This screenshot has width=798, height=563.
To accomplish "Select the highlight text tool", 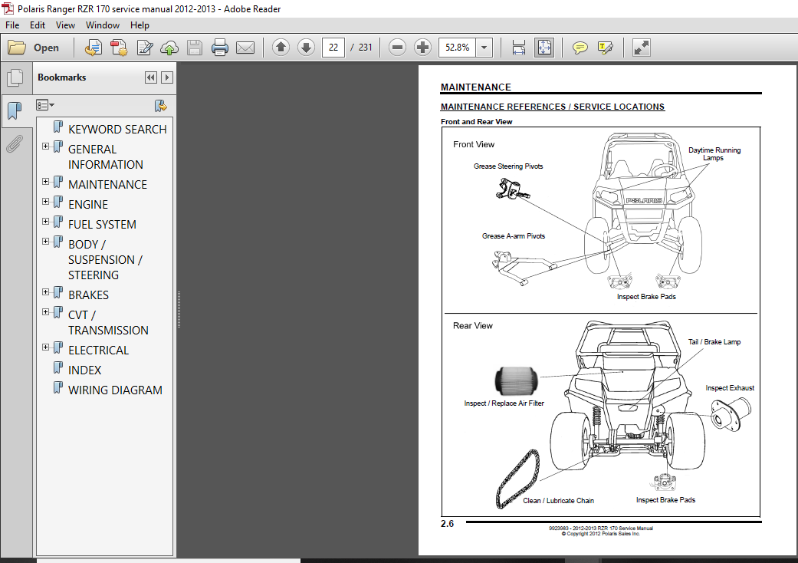I will [x=605, y=48].
